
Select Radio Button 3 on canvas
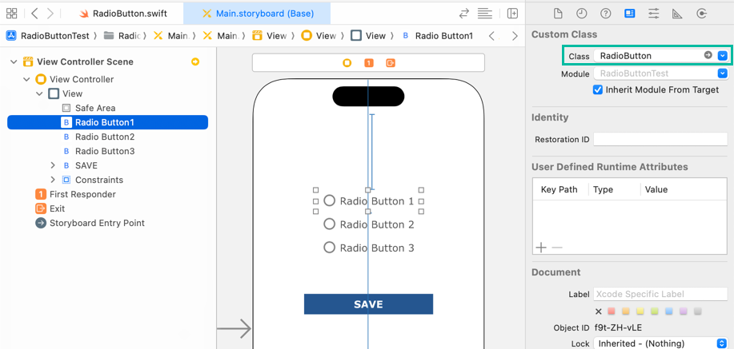pos(369,248)
